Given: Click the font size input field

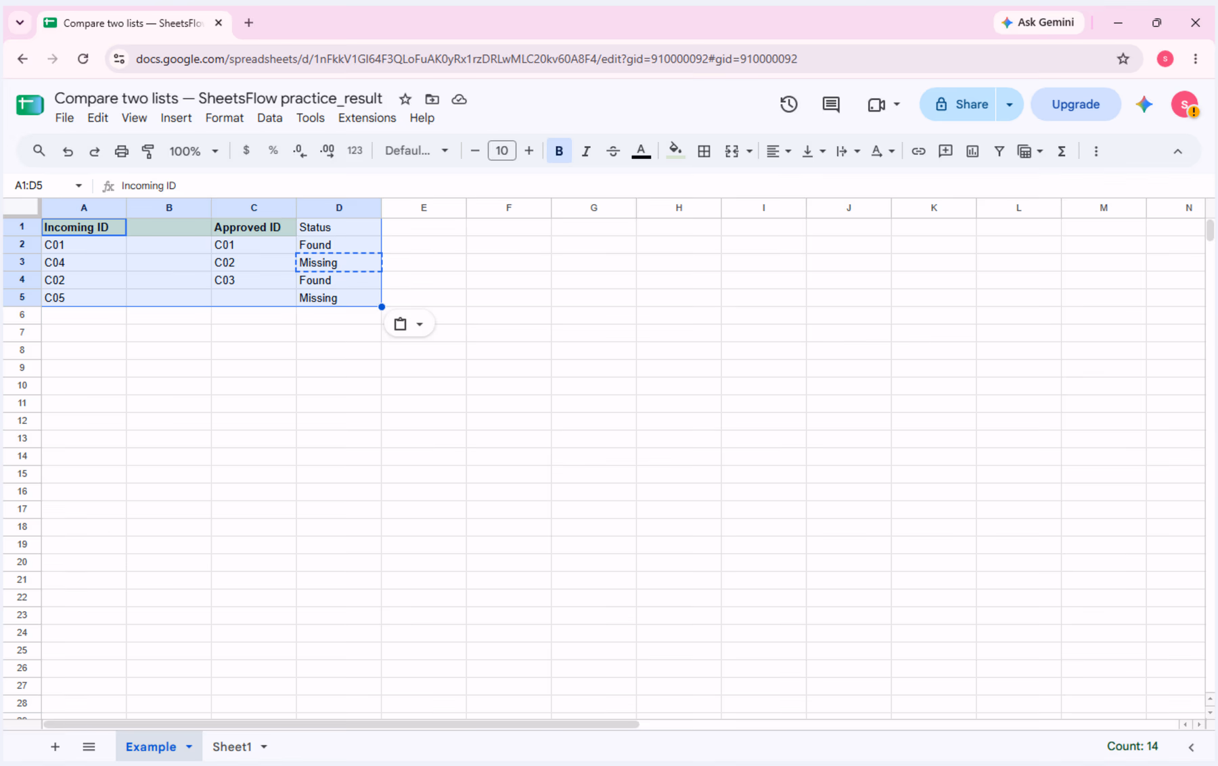Looking at the screenshot, I should coord(501,151).
